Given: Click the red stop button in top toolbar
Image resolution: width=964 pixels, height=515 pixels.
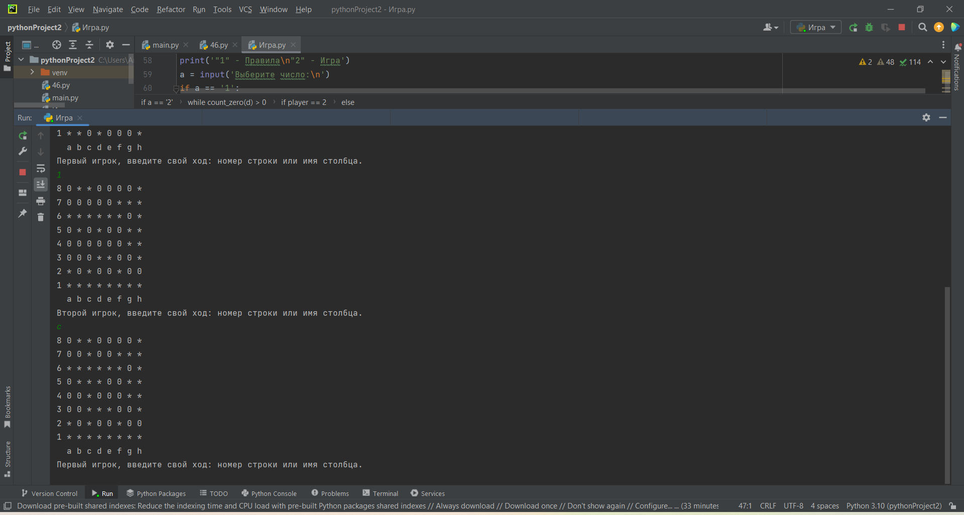Looking at the screenshot, I should [x=902, y=28].
